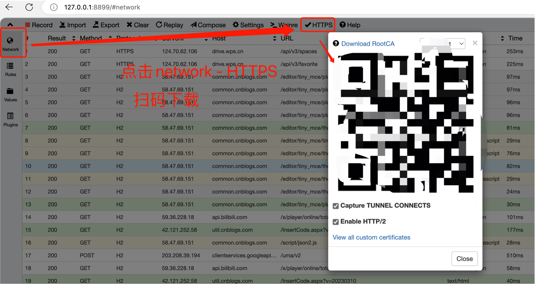Select row 2 URL /api/v3/favorite
This screenshot has height=286, width=539.
pos(299,64)
